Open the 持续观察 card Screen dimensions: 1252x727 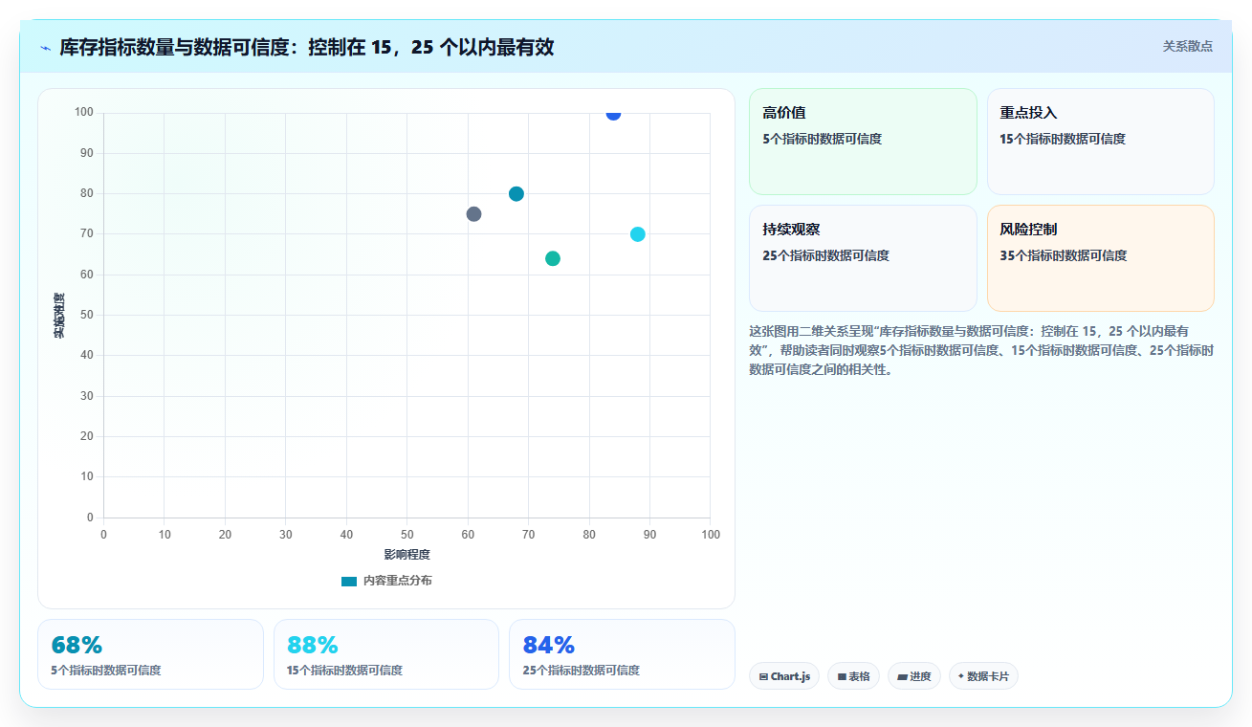click(x=863, y=258)
